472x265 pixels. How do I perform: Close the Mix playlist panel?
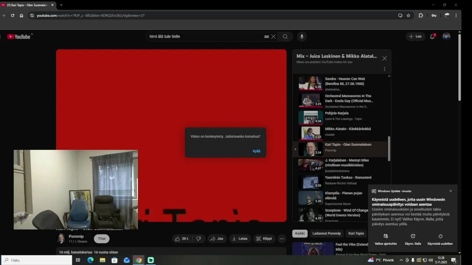click(x=384, y=59)
